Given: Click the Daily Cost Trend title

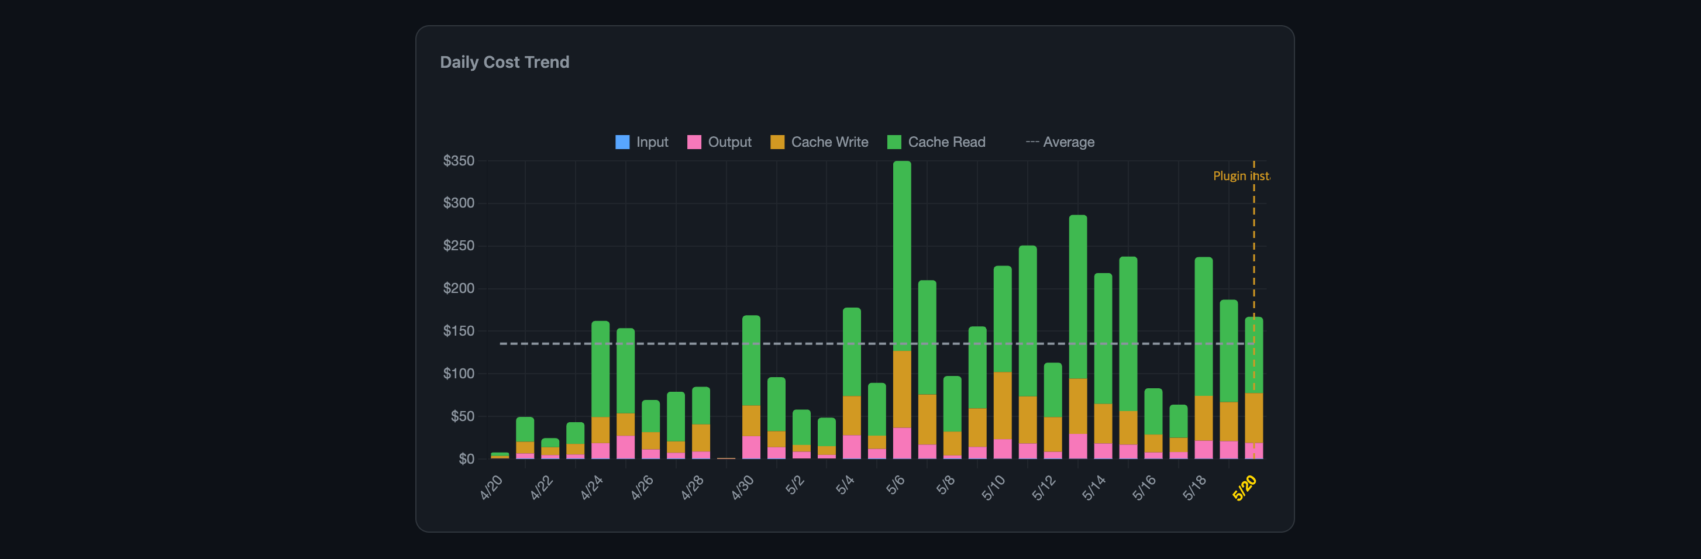Looking at the screenshot, I should click(x=504, y=62).
